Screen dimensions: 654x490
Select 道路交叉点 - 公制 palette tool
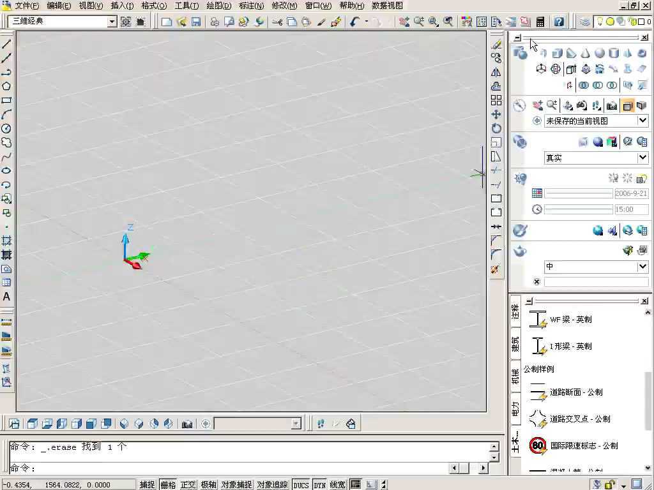570,419
